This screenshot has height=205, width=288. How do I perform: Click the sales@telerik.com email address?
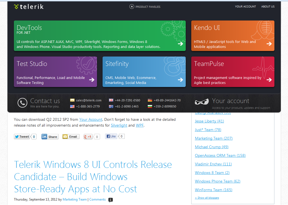(88, 100)
